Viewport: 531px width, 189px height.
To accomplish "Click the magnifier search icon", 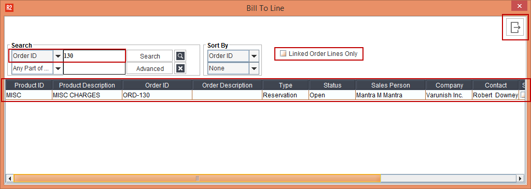I will [180, 56].
